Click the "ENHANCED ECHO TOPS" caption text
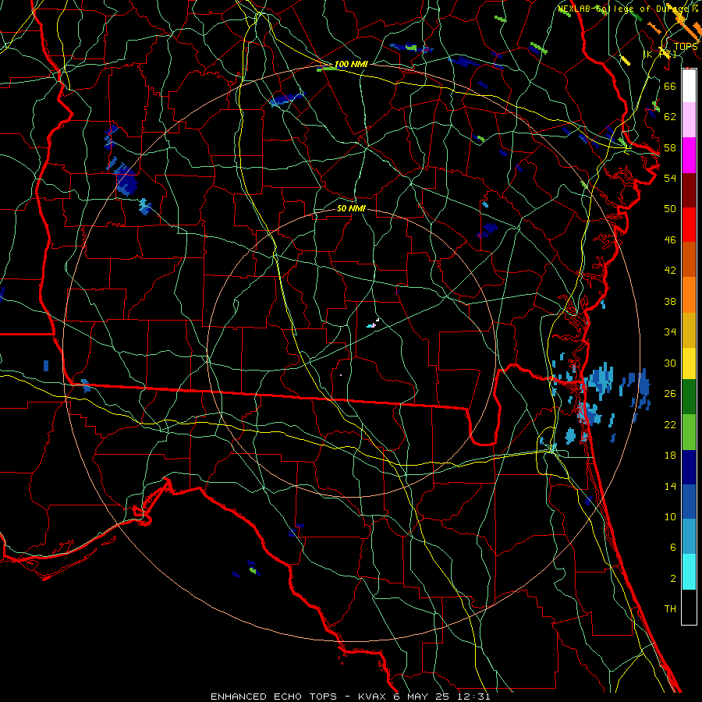Viewport: 702px width, 702px height. coord(274,697)
